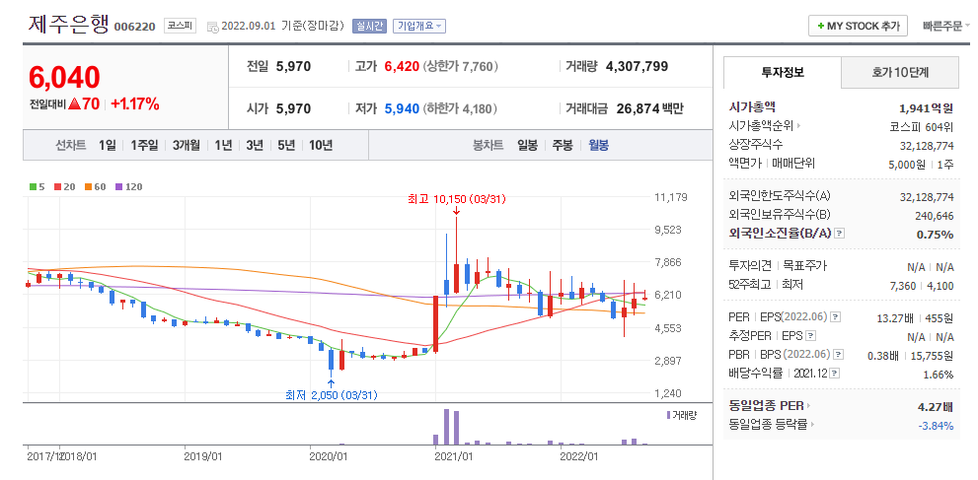Click the 11,179 price axis label
Viewport: 978px width, 480px height.
click(x=671, y=197)
